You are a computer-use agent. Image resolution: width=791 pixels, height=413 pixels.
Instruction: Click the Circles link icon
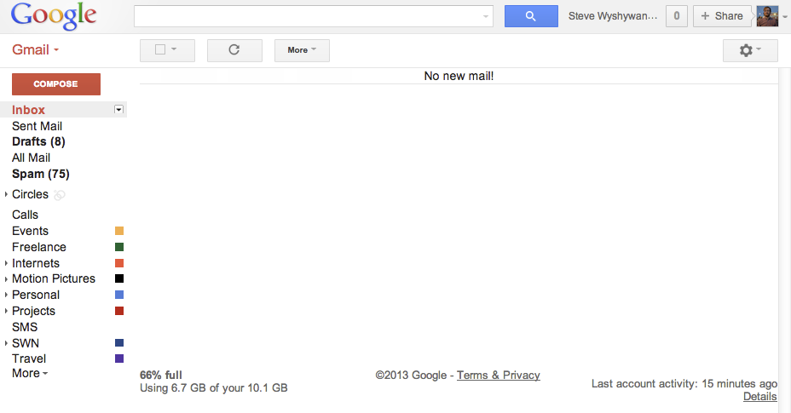60,195
